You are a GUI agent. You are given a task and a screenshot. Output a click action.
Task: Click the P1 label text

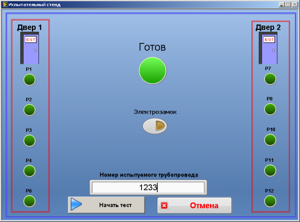(x=28, y=69)
